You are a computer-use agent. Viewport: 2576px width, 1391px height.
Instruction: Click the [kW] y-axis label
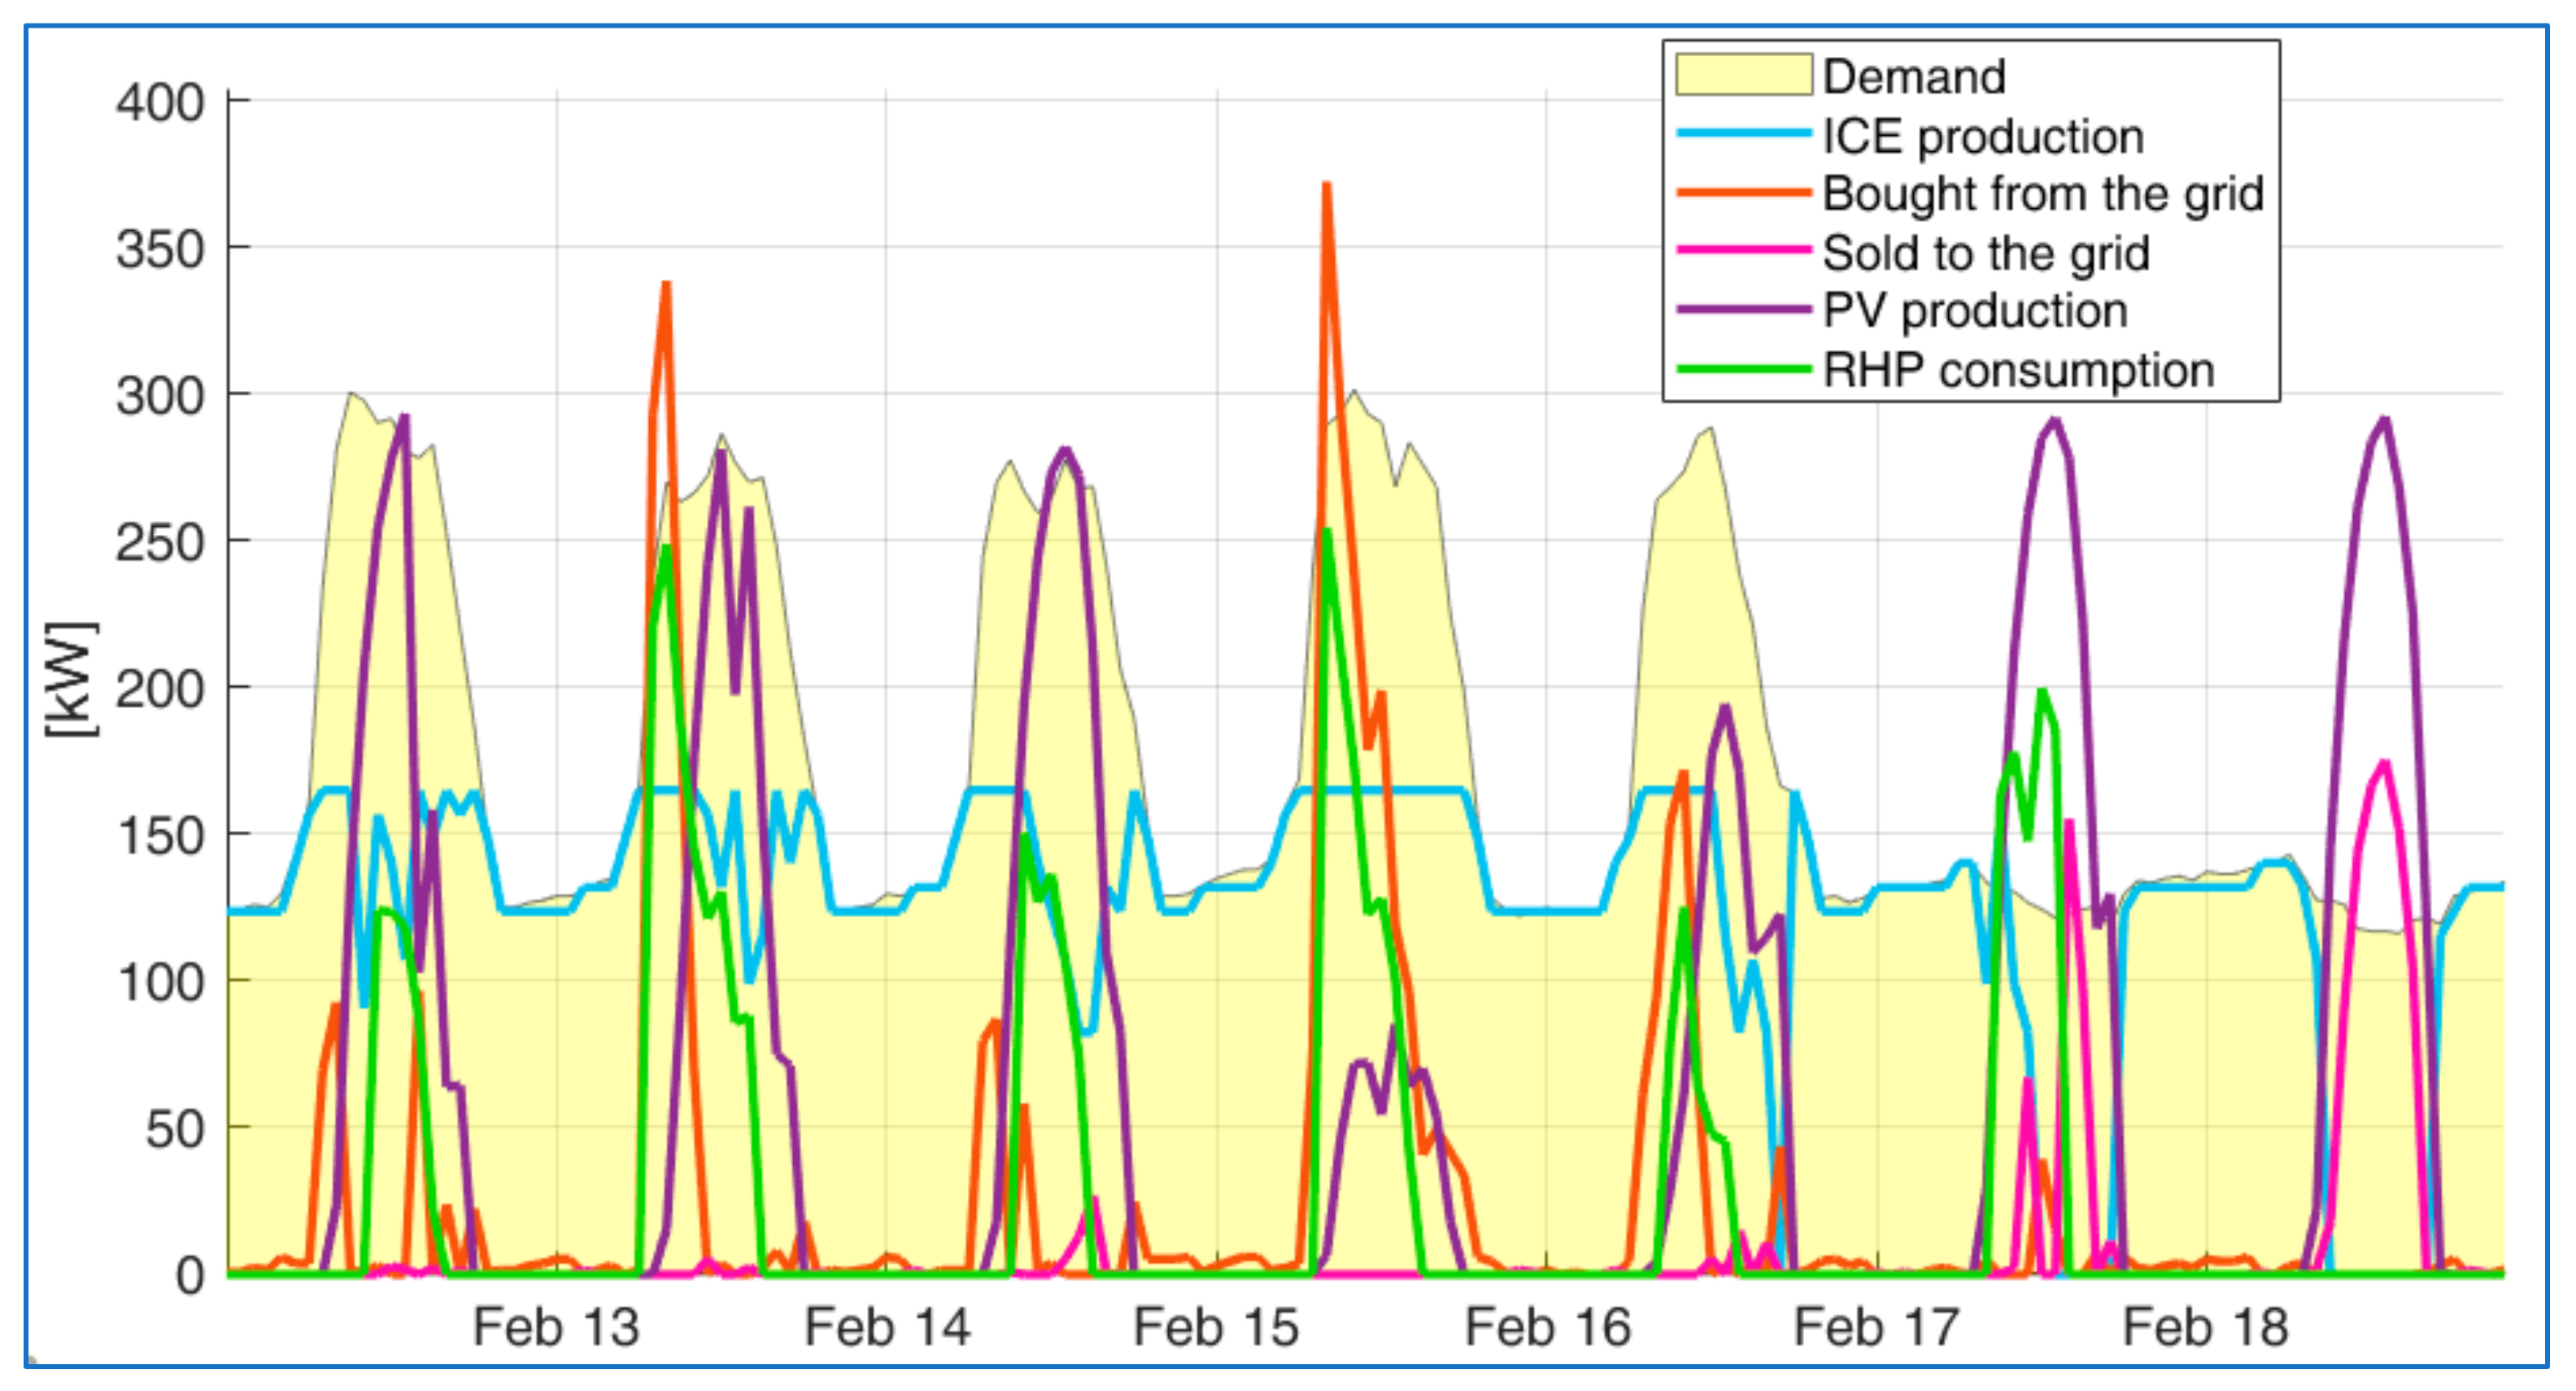coord(73,680)
